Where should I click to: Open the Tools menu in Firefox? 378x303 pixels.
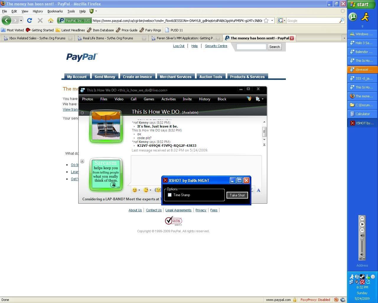[x=71, y=11]
